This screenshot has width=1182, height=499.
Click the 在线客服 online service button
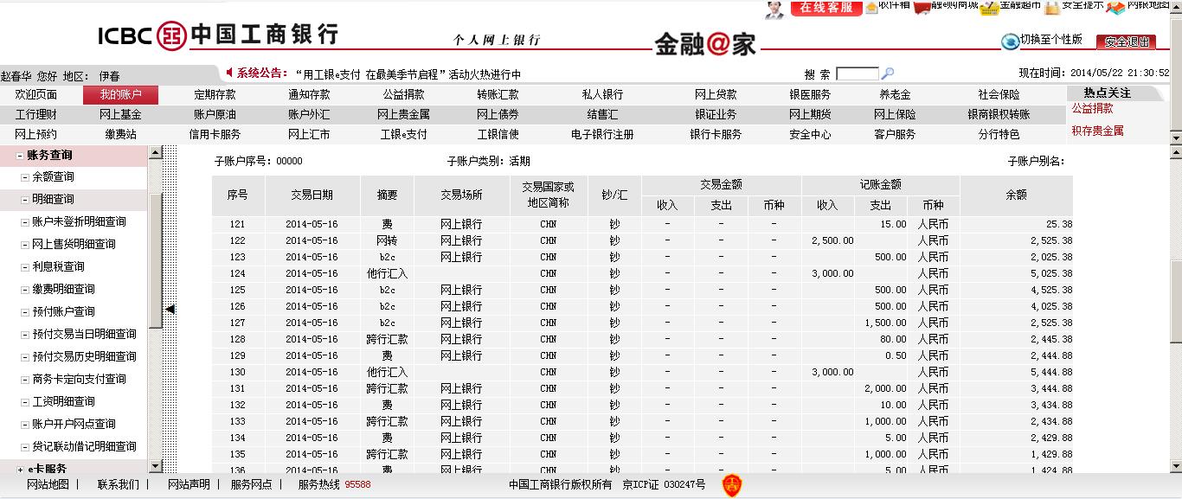(826, 8)
